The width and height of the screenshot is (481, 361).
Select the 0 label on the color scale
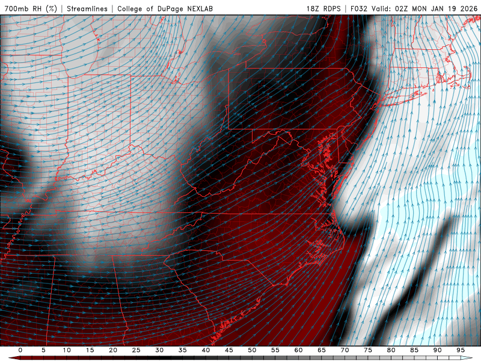click(20, 350)
